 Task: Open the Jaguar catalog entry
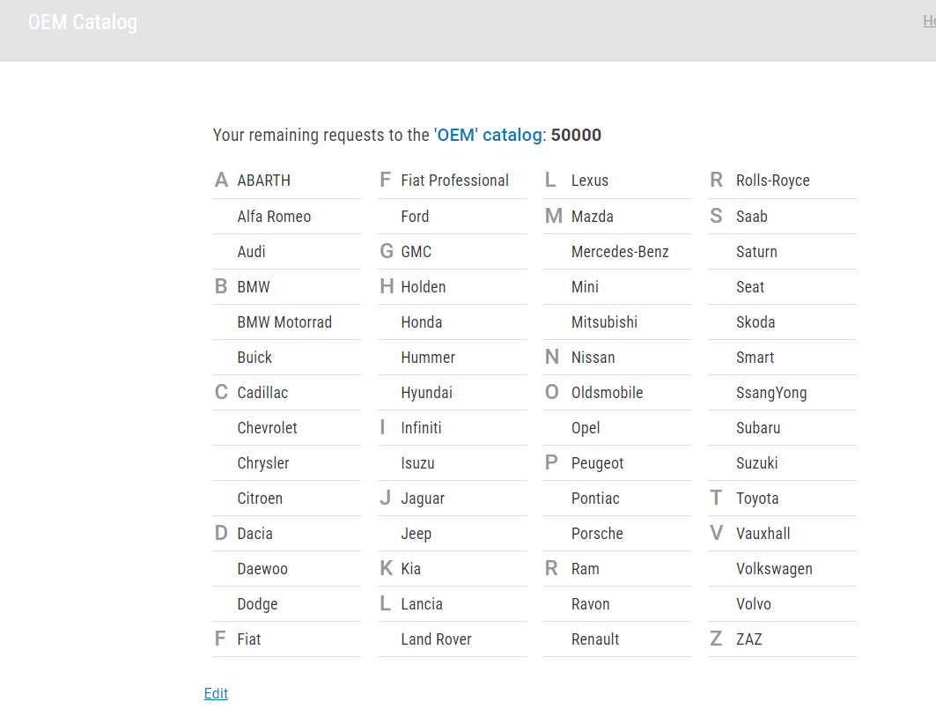coord(423,499)
